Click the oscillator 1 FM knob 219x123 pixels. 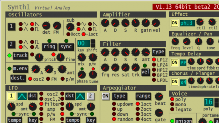tap(57, 26)
